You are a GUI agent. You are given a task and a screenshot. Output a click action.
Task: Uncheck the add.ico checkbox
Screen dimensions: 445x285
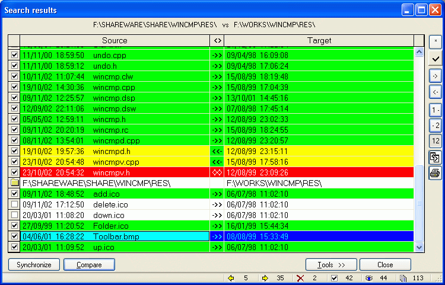pyautogui.click(x=14, y=194)
